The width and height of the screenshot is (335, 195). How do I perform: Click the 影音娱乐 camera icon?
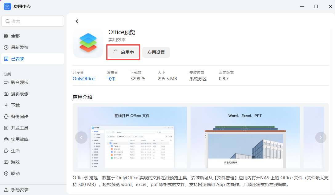point(6,82)
